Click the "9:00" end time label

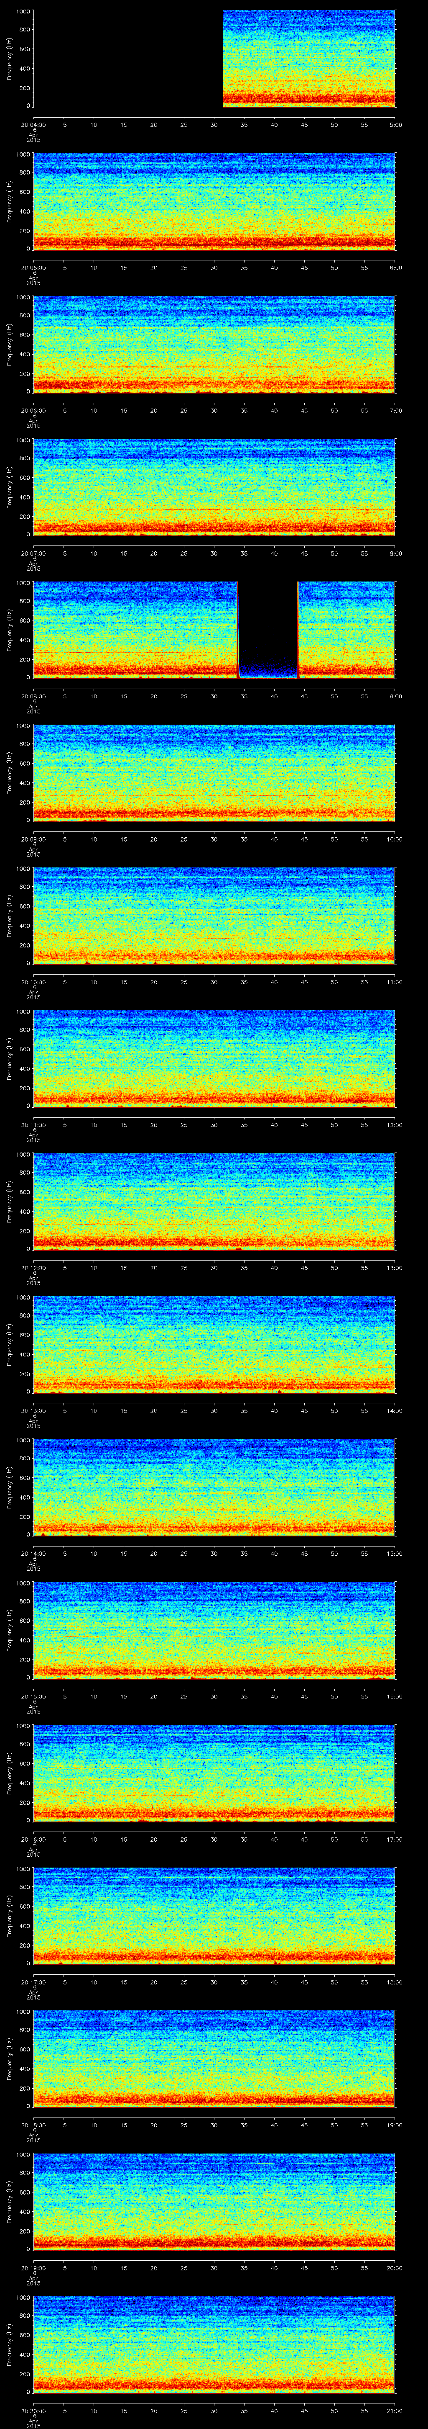pos(395,696)
